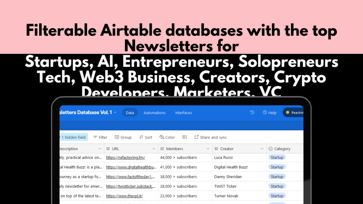Click the URL column type icon
The width and height of the screenshot is (363, 204).
tap(108, 149)
